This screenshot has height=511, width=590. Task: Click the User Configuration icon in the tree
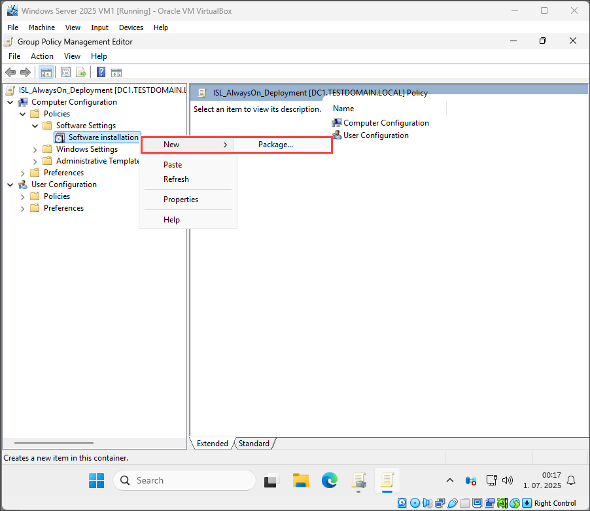[23, 185]
